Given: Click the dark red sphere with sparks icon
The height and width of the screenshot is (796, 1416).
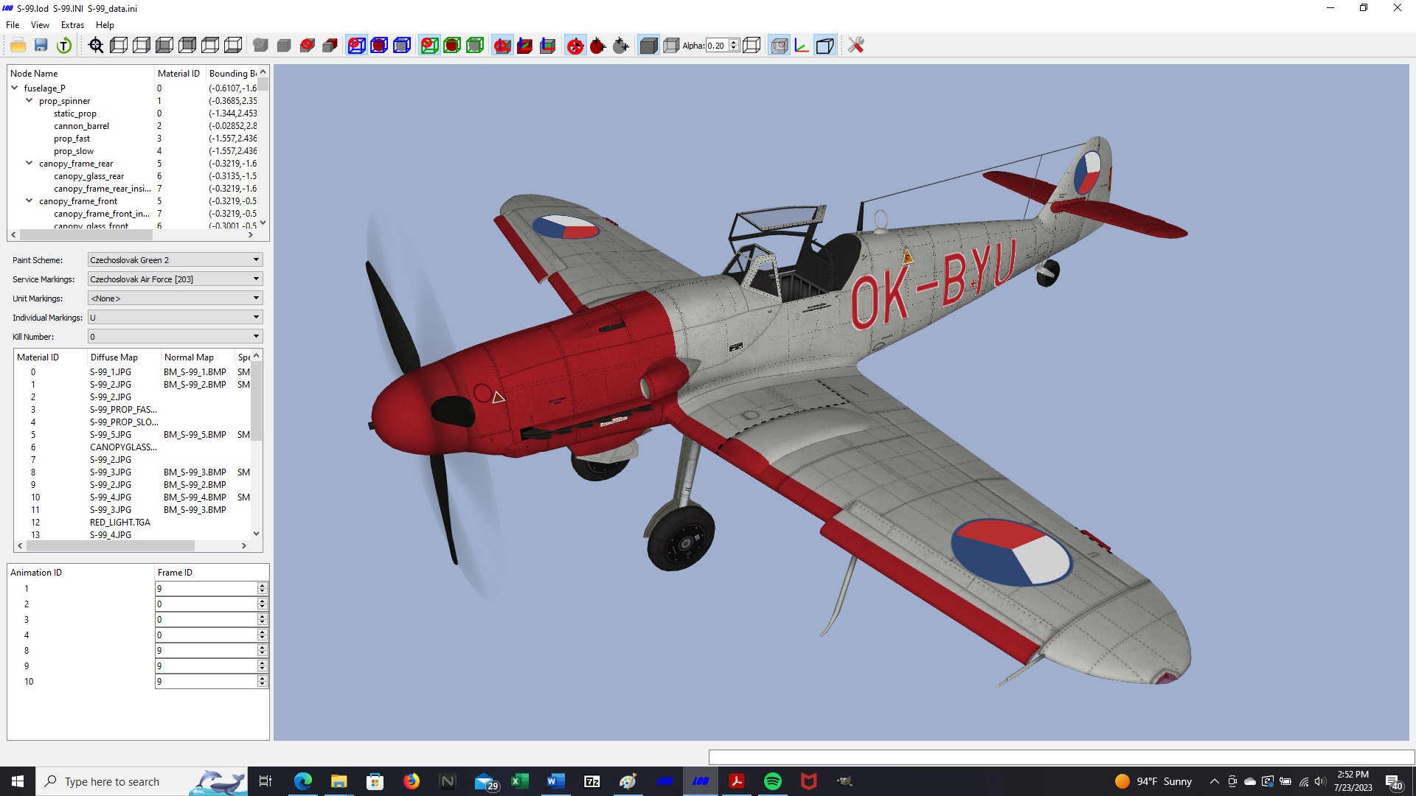Looking at the screenshot, I should click(598, 46).
